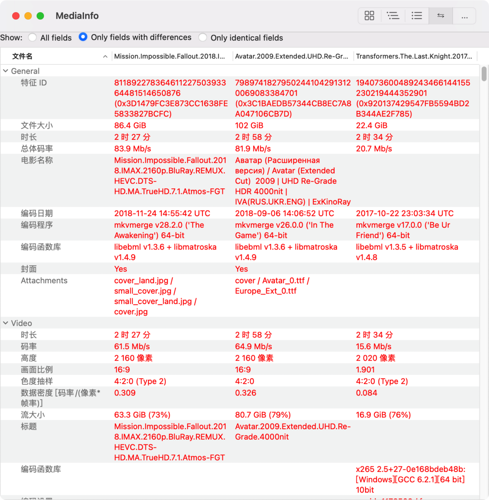Select 2017-10-22 23:03:34 UTC date value
Screen dimensions: 489x500
pos(405,214)
